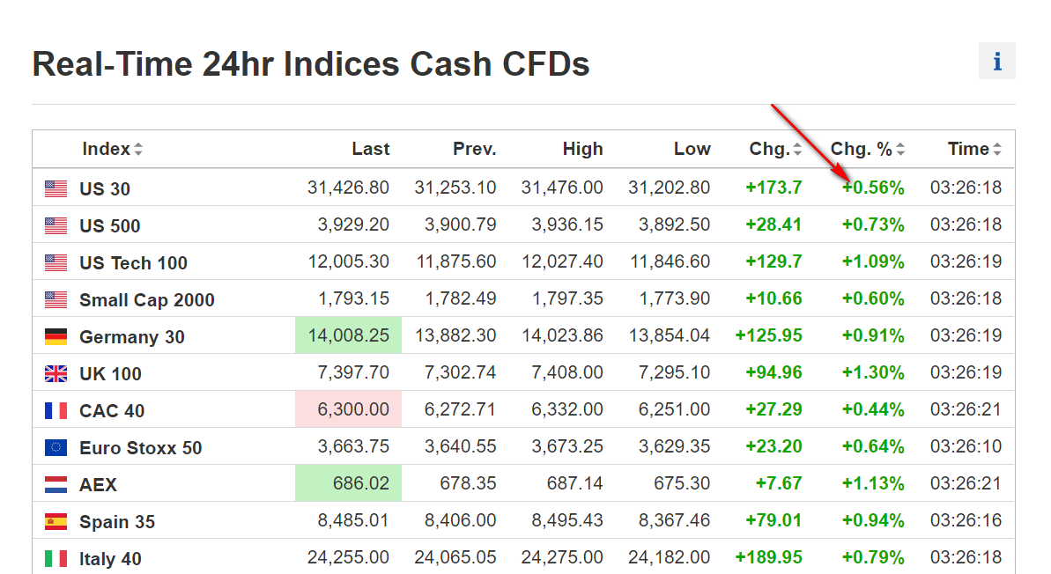
Task: Open the AEX index link
Action: tap(98, 484)
